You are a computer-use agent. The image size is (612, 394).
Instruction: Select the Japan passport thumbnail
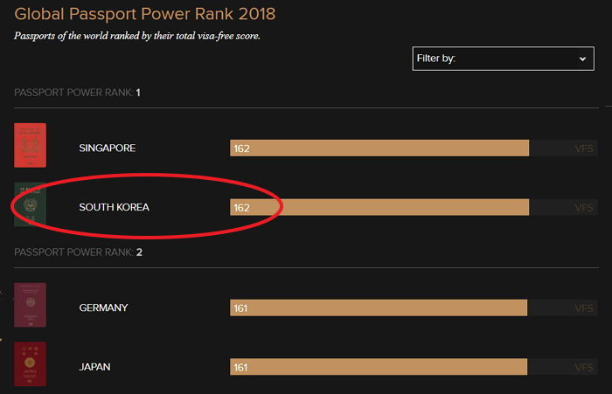coord(30,364)
